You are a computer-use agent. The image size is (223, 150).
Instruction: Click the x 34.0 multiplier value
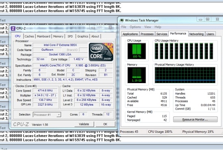pos(45,95)
